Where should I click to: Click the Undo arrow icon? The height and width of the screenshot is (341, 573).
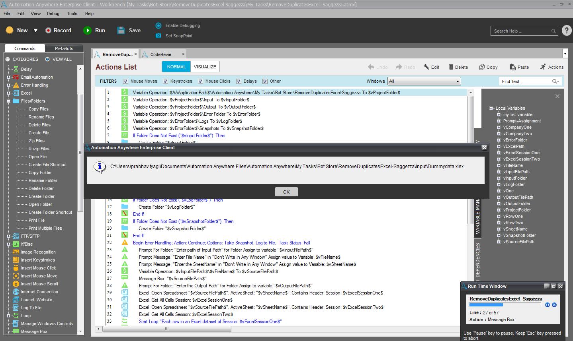click(371, 67)
